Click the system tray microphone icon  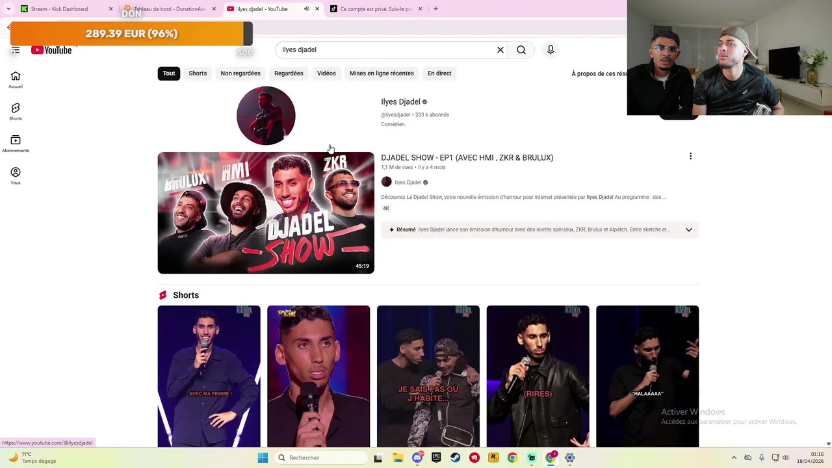(762, 458)
